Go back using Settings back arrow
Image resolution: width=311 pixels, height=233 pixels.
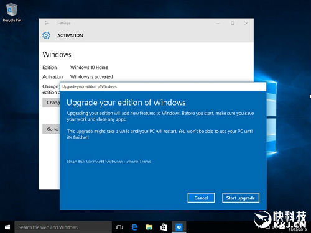(46, 23)
